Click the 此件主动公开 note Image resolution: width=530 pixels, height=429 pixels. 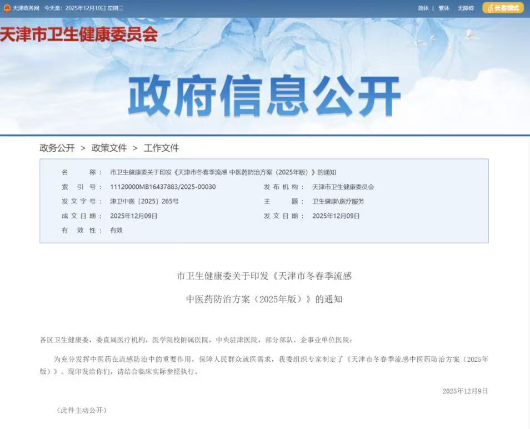[81, 410]
